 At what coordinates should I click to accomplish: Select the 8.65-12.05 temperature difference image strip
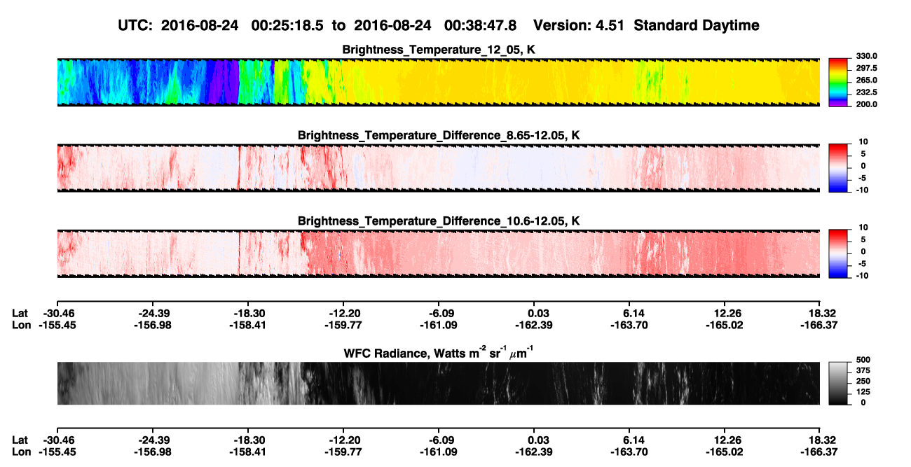(x=438, y=168)
